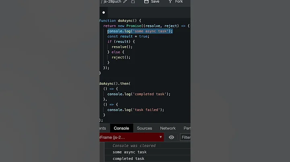The width and height of the screenshot is (290, 162).
Task: Click 'some async task' console output
Action: (129, 152)
